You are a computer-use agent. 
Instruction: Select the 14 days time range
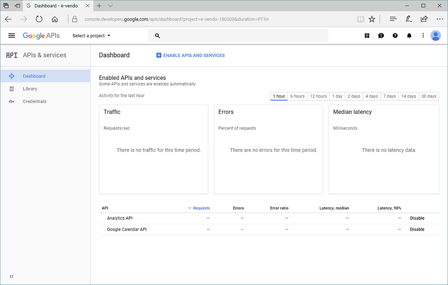point(409,96)
